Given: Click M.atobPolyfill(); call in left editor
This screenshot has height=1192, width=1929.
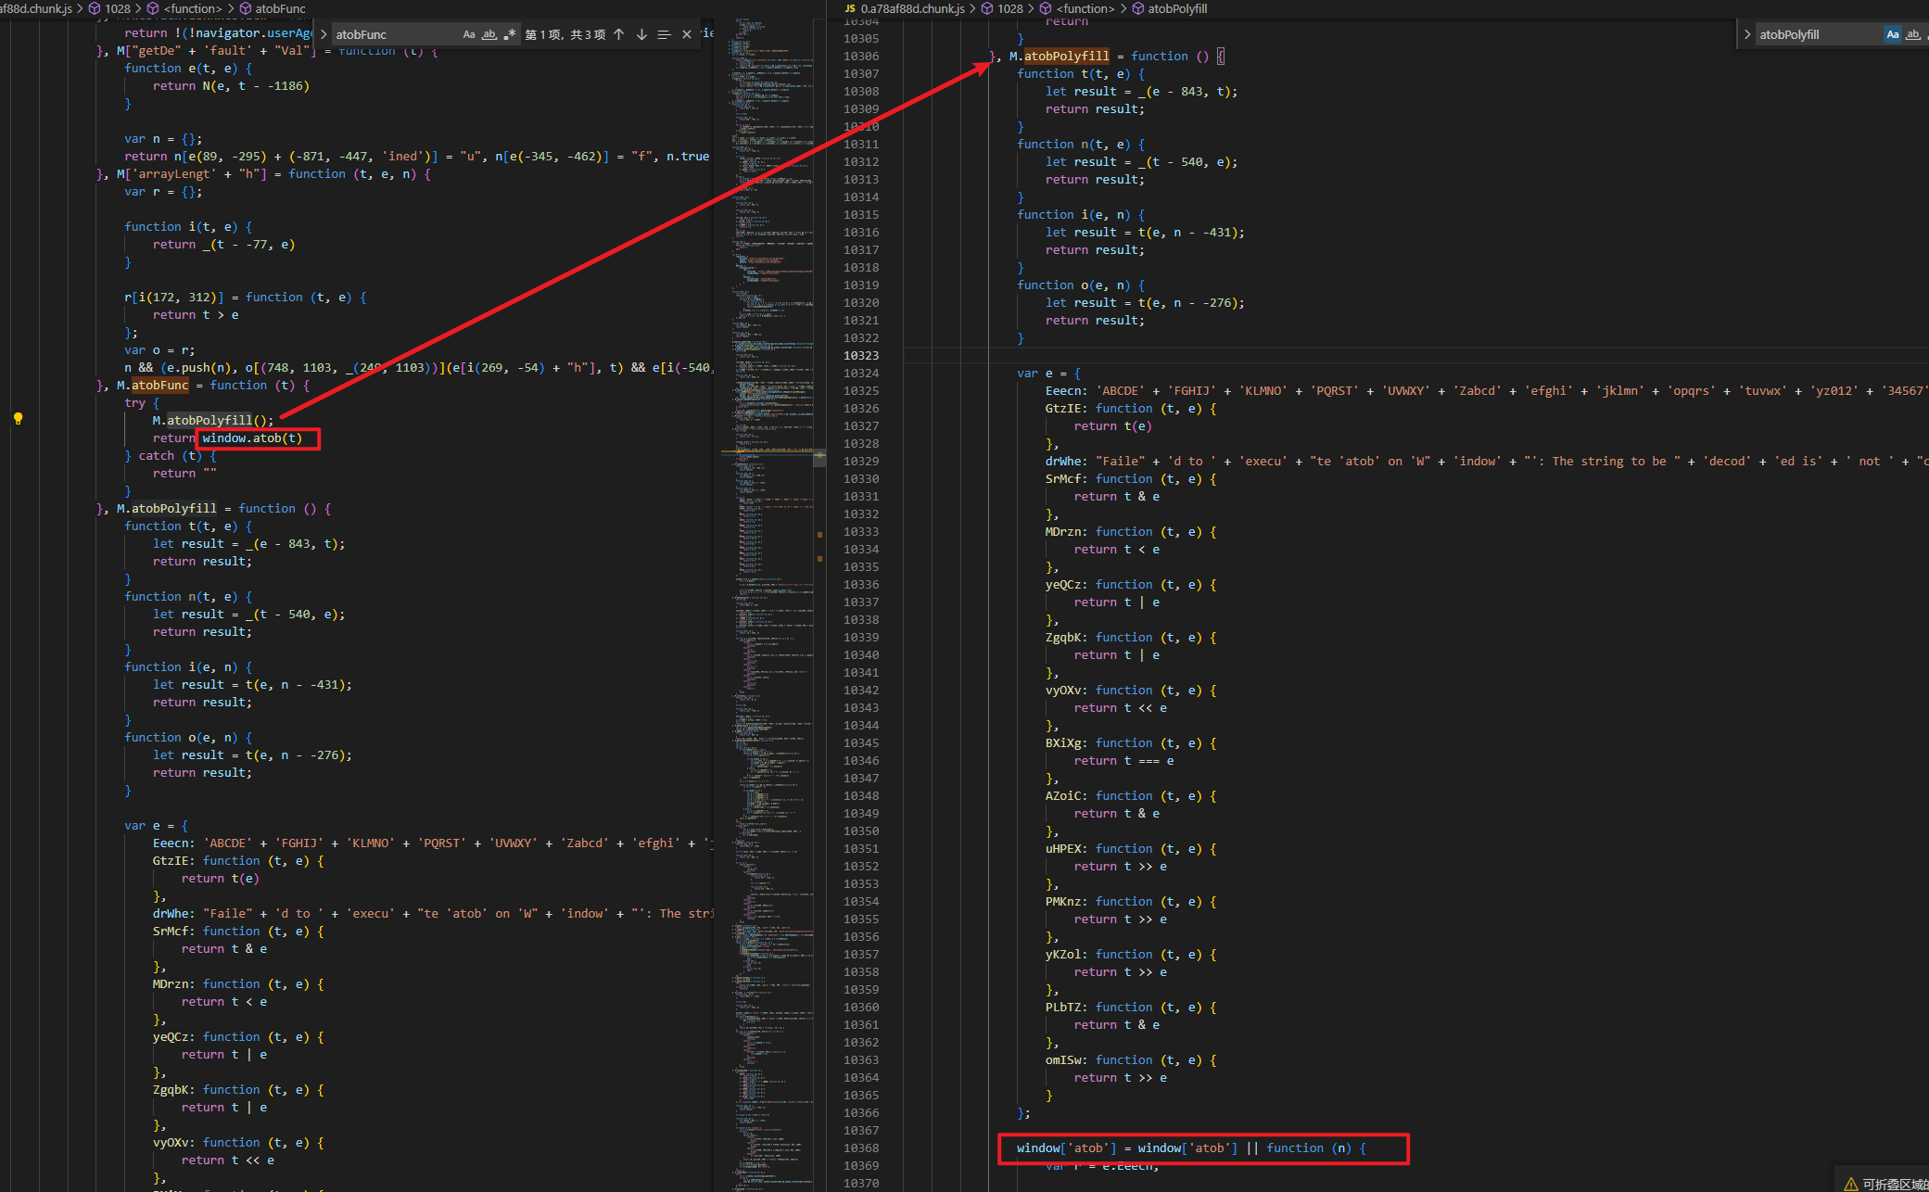Looking at the screenshot, I should [x=213, y=420].
